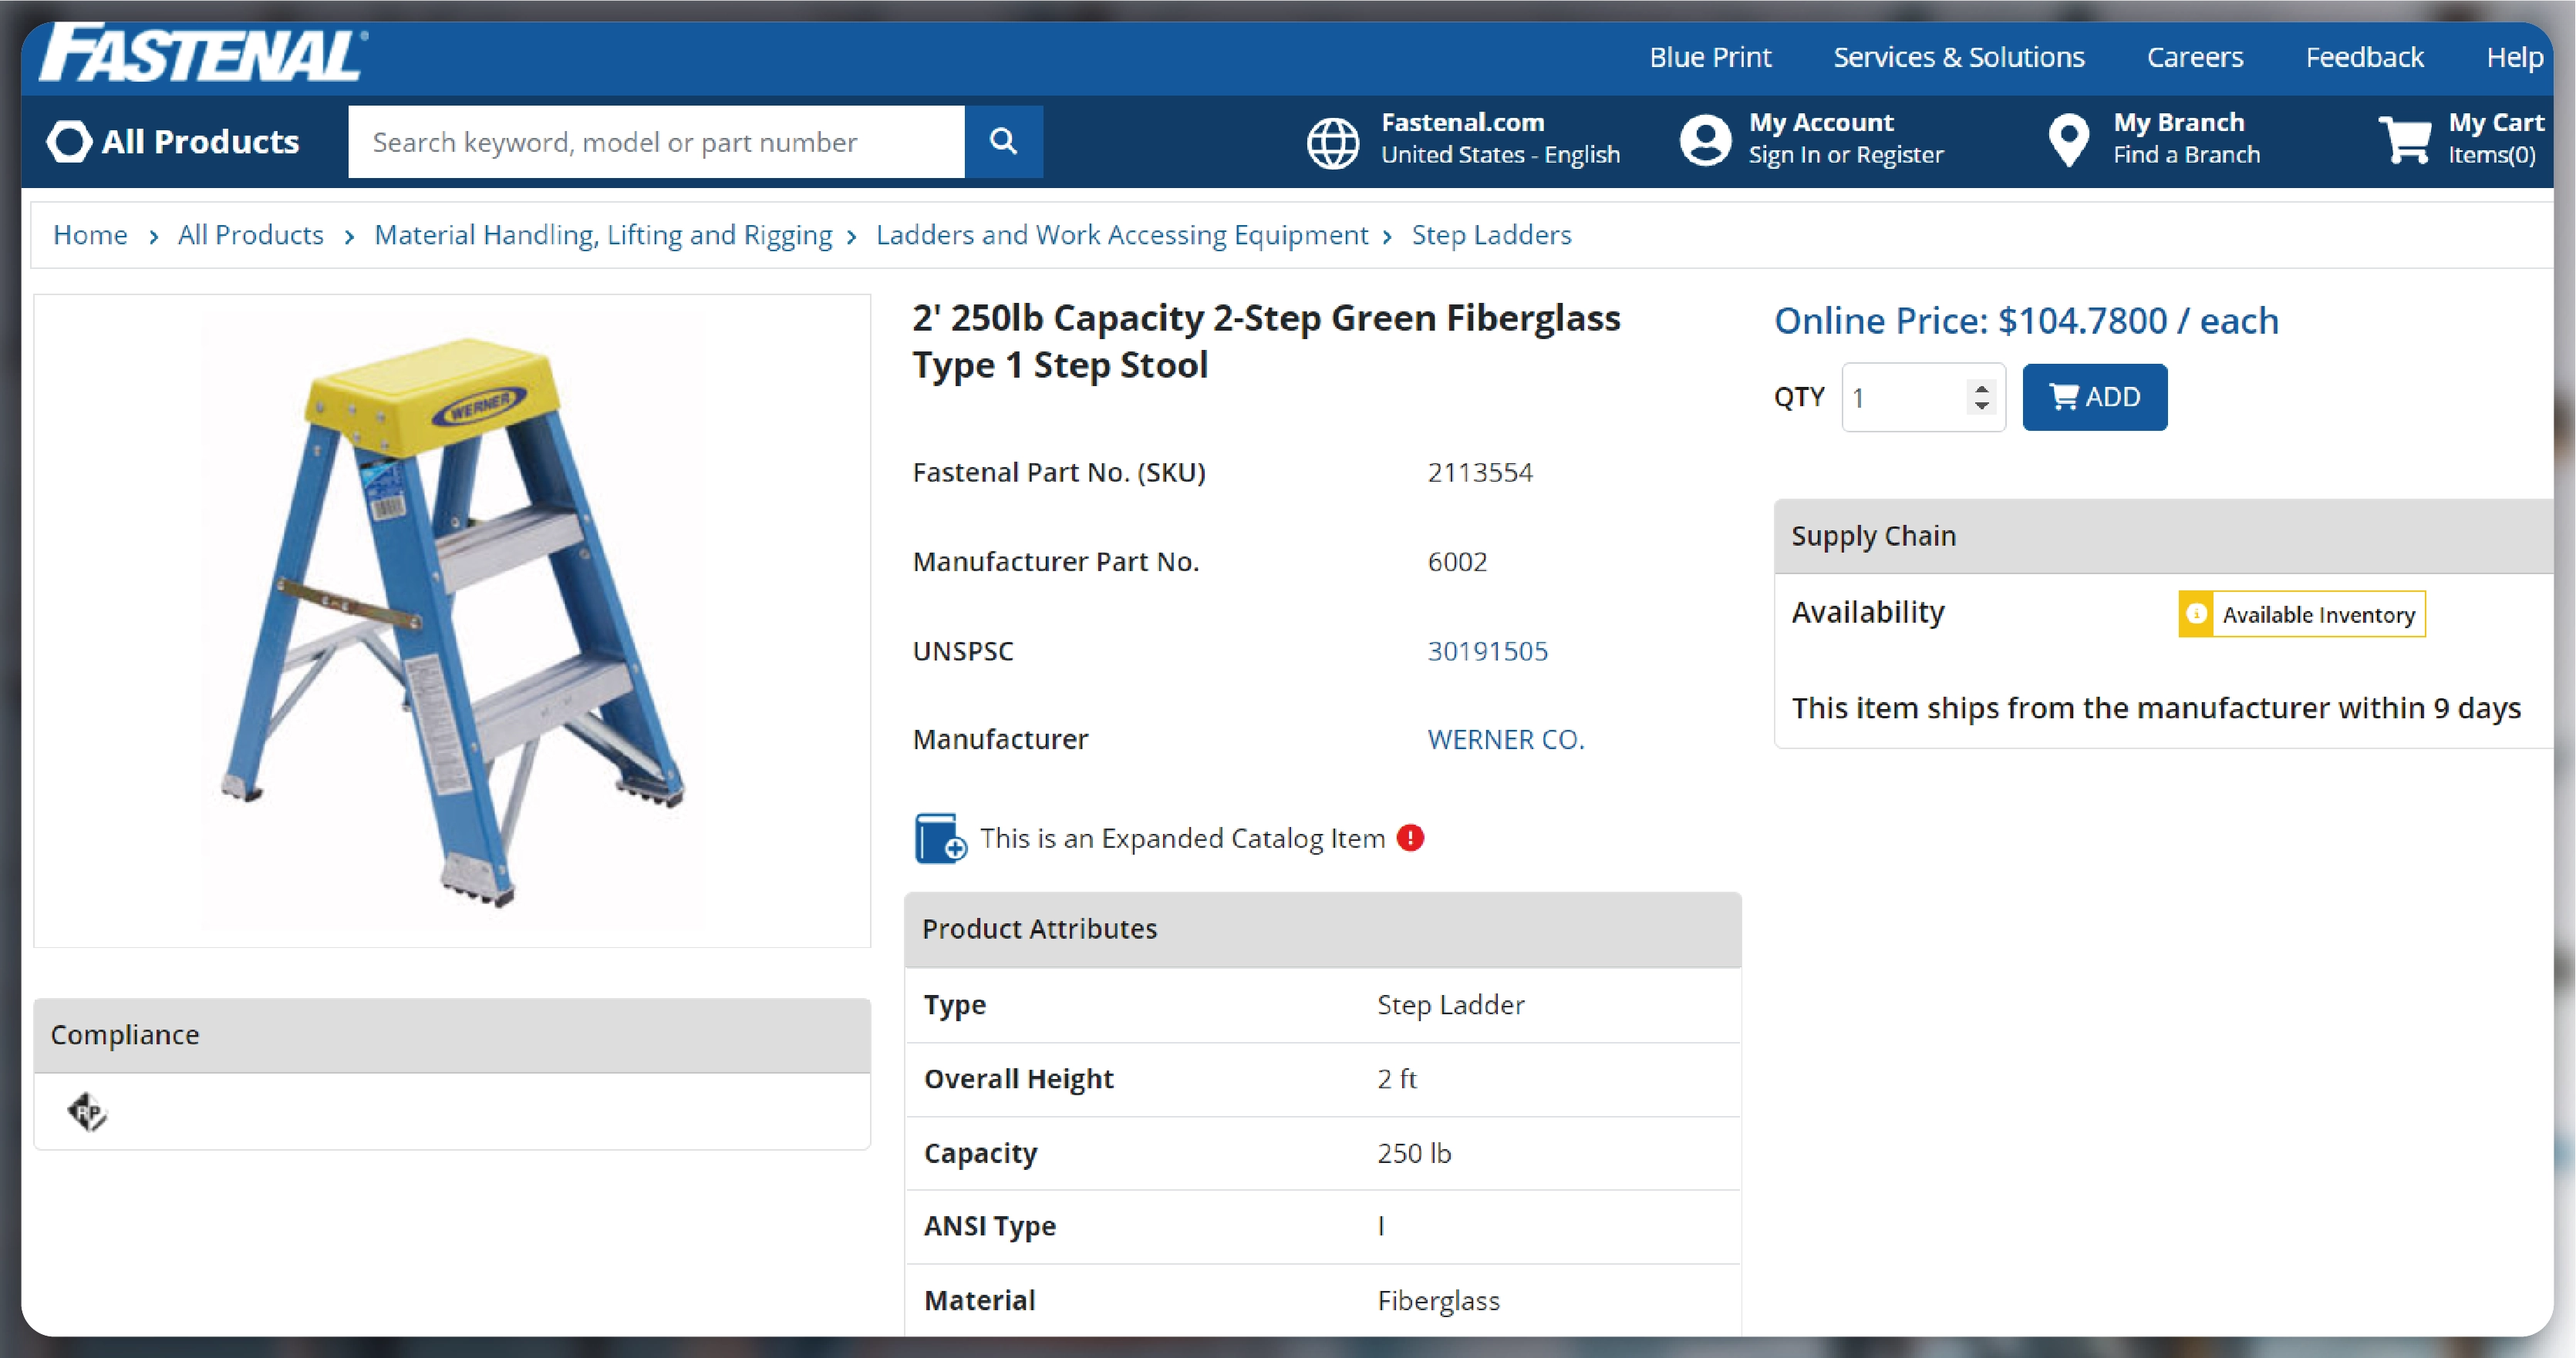This screenshot has width=2576, height=1358.
Task: Click the SKU number 2113554
Action: coord(1480,472)
